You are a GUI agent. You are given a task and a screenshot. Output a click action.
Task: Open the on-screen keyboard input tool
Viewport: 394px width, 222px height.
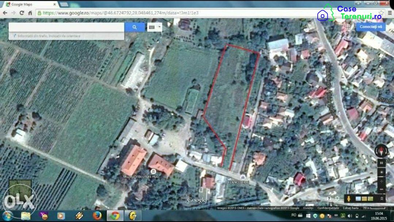152,27
